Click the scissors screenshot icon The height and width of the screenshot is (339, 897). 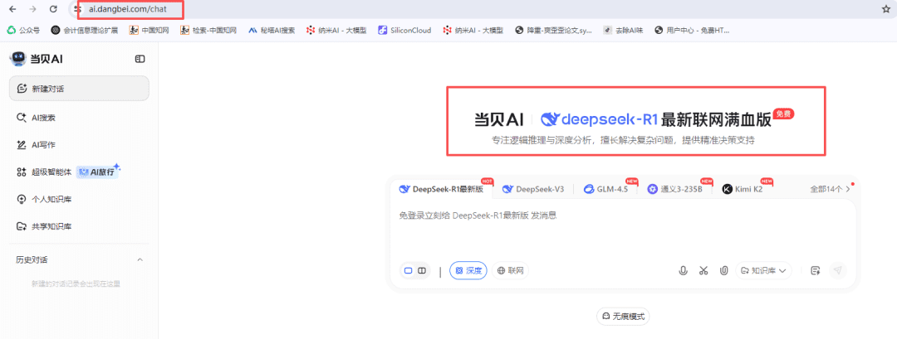pos(703,270)
